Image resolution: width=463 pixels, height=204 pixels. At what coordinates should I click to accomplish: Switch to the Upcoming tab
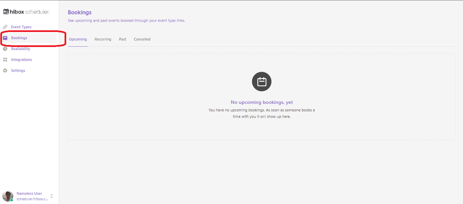(78, 39)
